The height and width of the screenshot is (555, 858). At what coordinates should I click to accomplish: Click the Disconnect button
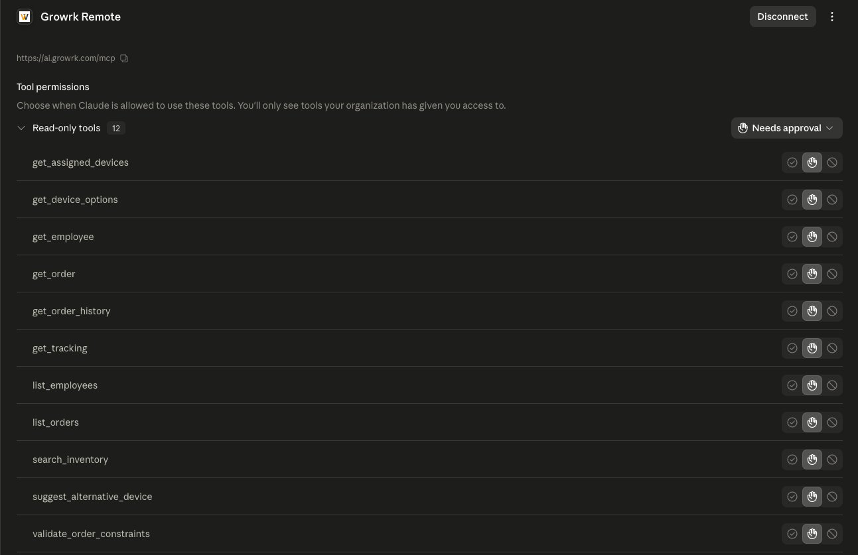782,17
